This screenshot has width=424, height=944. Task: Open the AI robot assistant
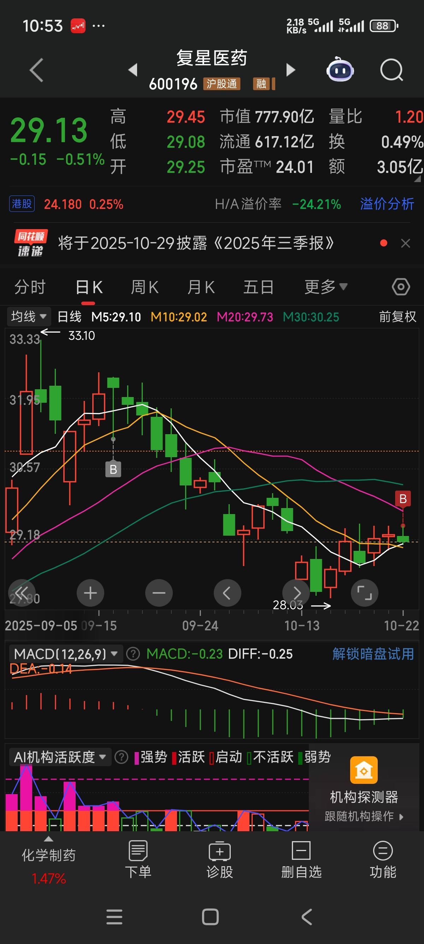click(x=340, y=69)
